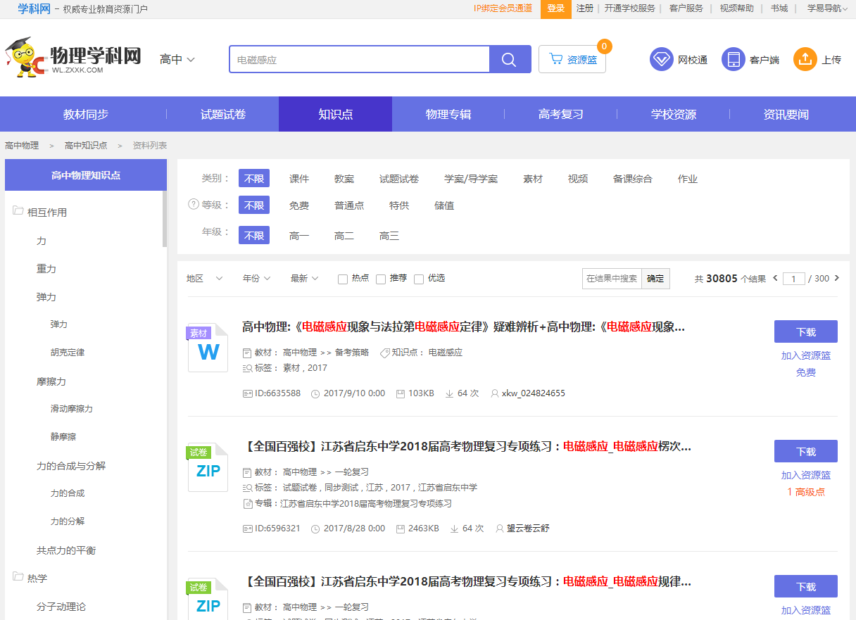The image size is (856, 620).
Task: Click the 加入资源篮 link on first result
Action: pos(805,357)
